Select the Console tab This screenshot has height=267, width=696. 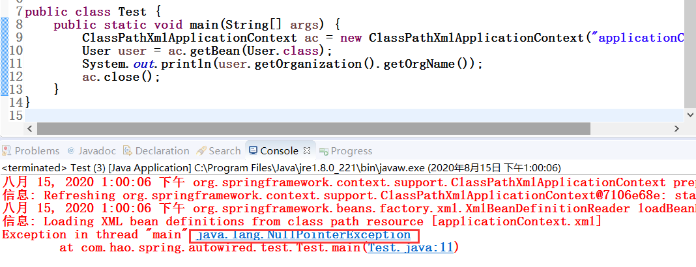tap(279, 151)
